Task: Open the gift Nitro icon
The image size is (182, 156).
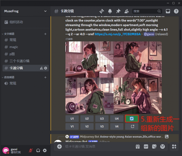Action: coord(138,147)
